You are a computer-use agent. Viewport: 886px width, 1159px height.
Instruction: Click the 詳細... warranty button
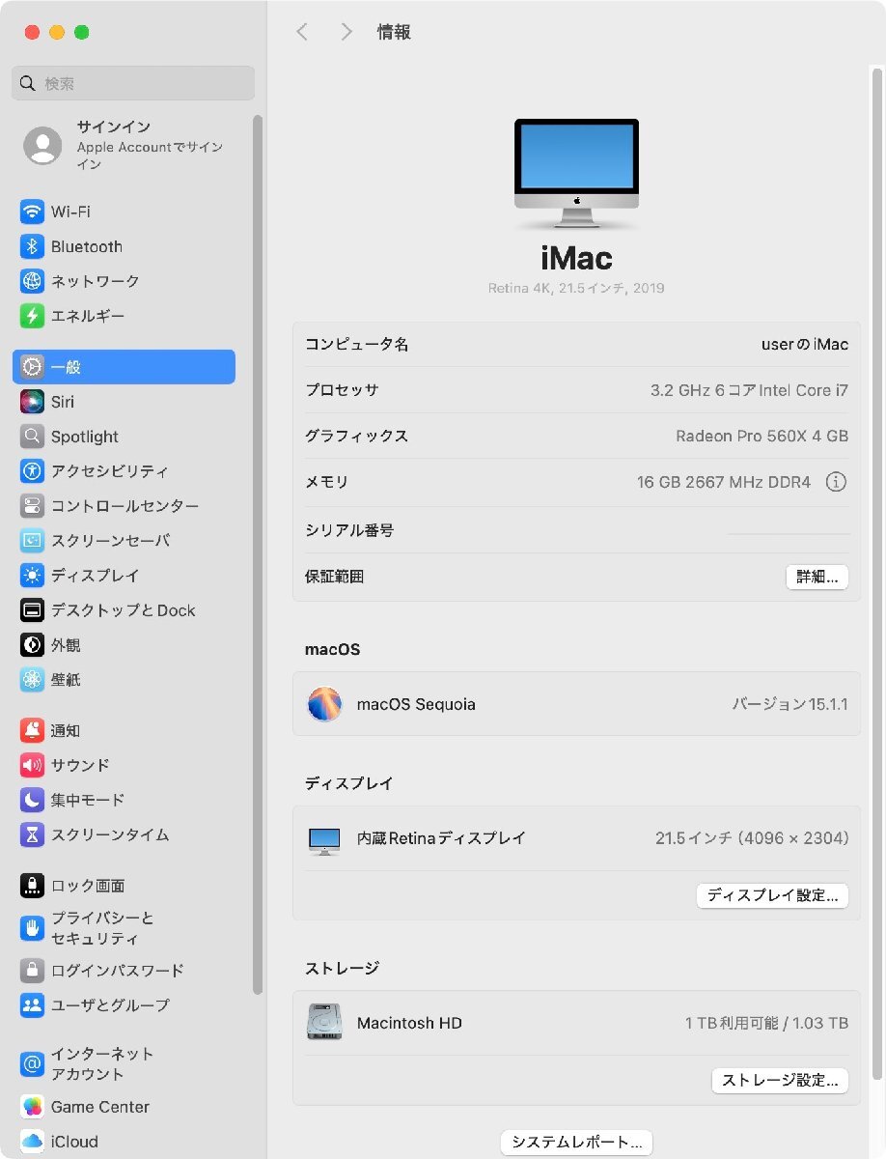[817, 578]
